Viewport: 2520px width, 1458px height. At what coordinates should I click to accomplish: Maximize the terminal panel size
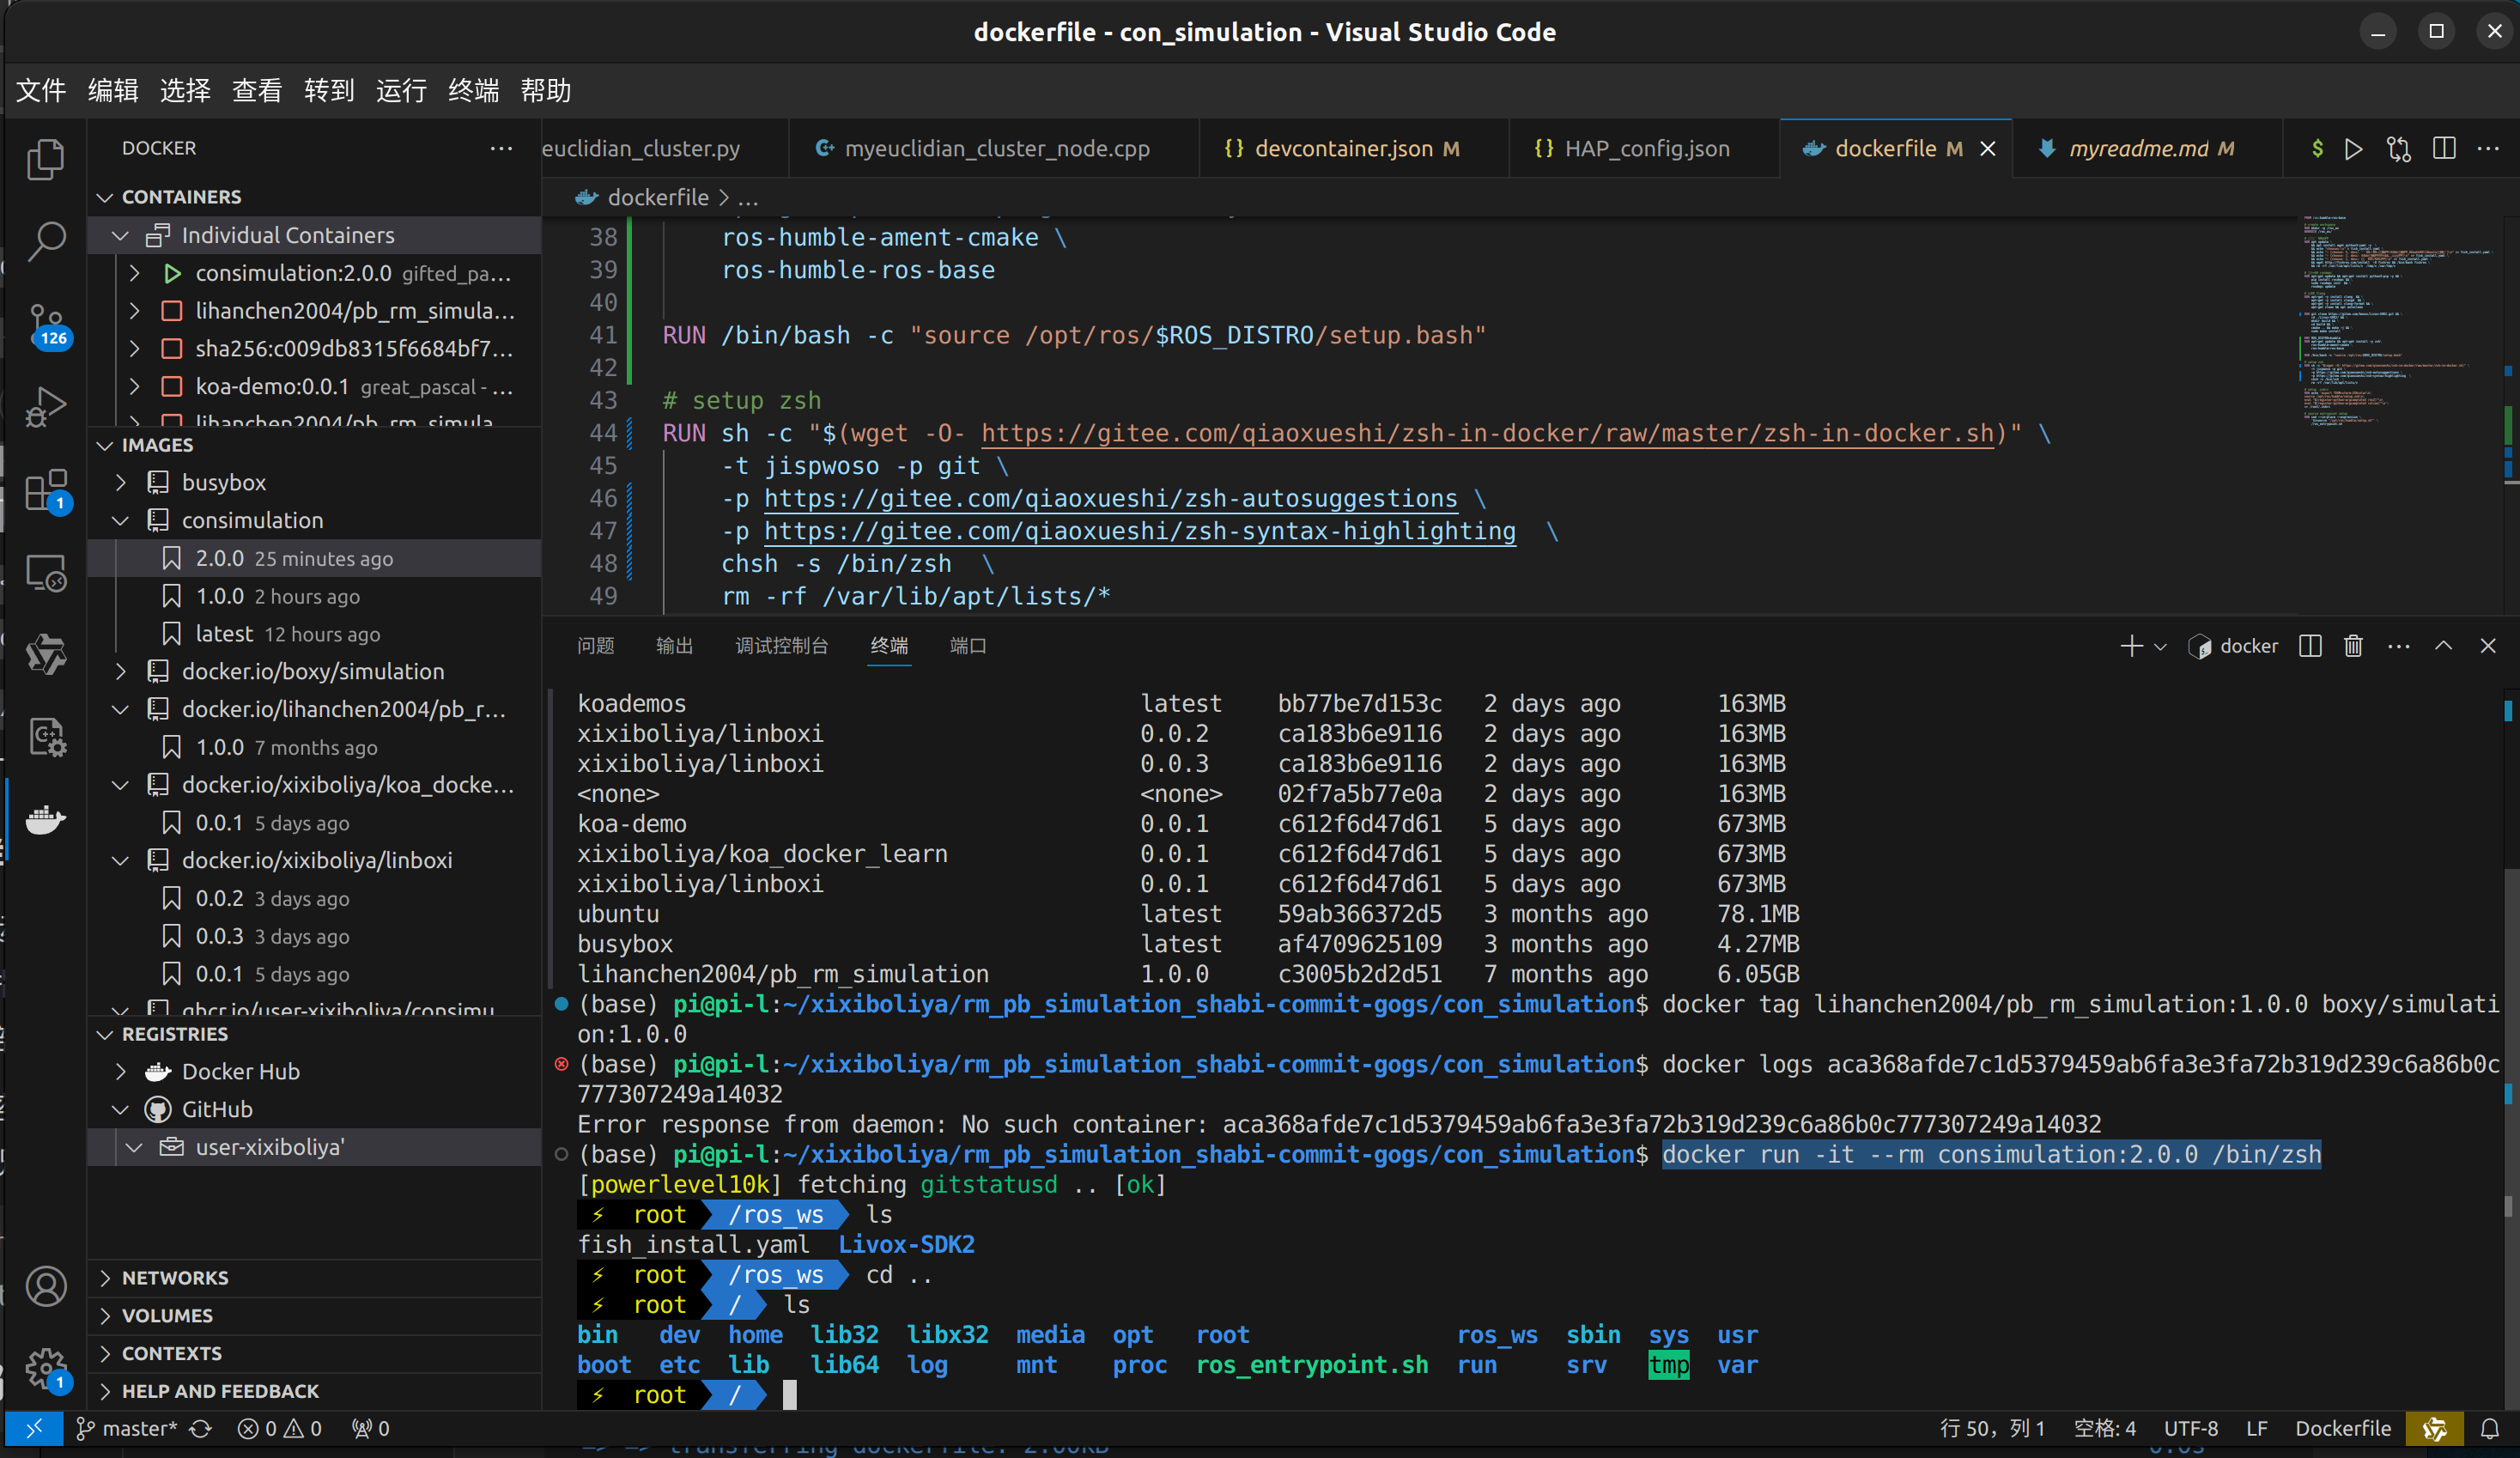[x=2443, y=646]
